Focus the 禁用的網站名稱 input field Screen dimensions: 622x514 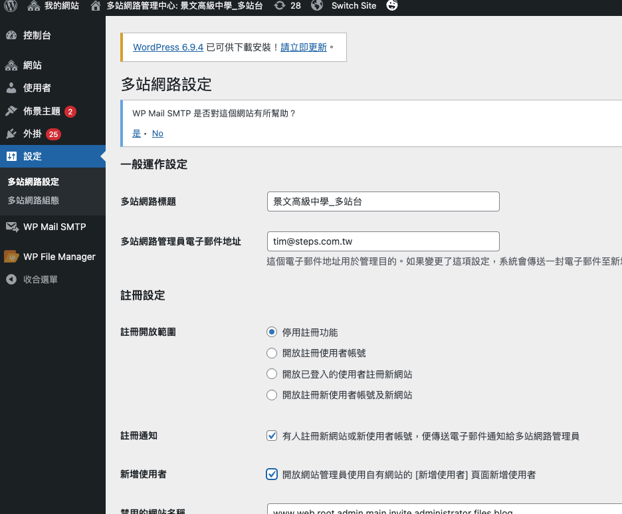445,509
